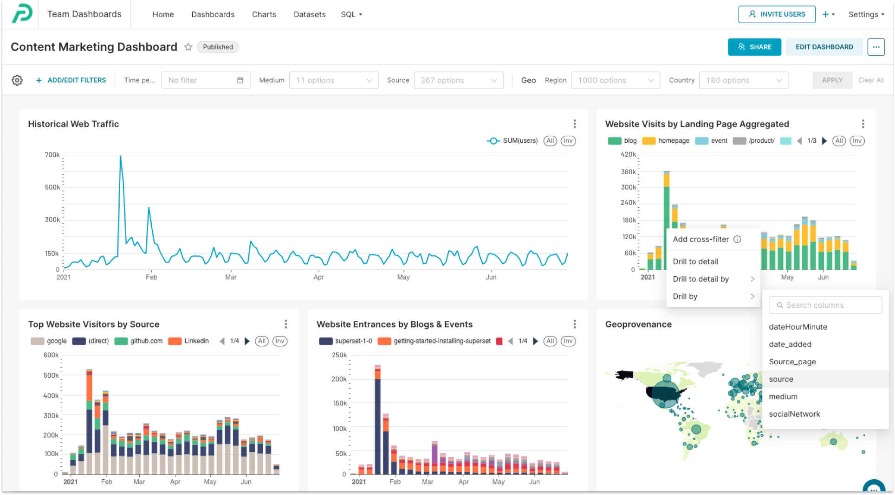Star the Content Marketing Dashboard
The height and width of the screenshot is (495, 895).
click(x=188, y=47)
